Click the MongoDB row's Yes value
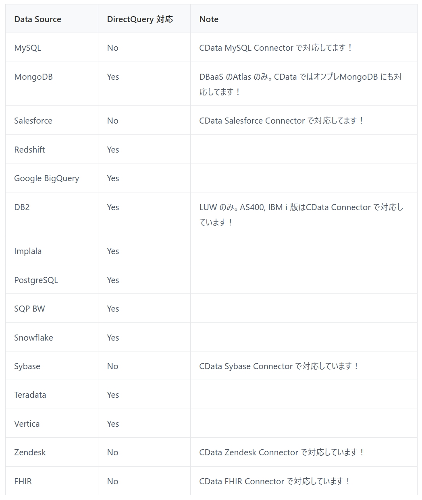The image size is (422, 500). pos(113,77)
